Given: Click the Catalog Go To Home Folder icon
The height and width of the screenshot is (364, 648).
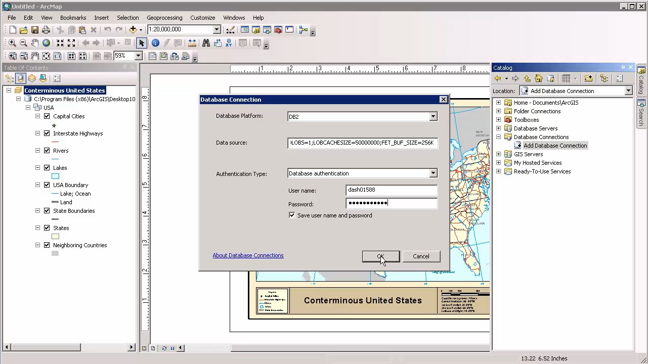Looking at the screenshot, I should pos(539,79).
